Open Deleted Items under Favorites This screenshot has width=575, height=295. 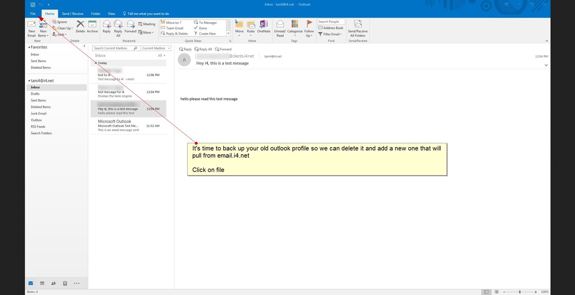tap(41, 68)
